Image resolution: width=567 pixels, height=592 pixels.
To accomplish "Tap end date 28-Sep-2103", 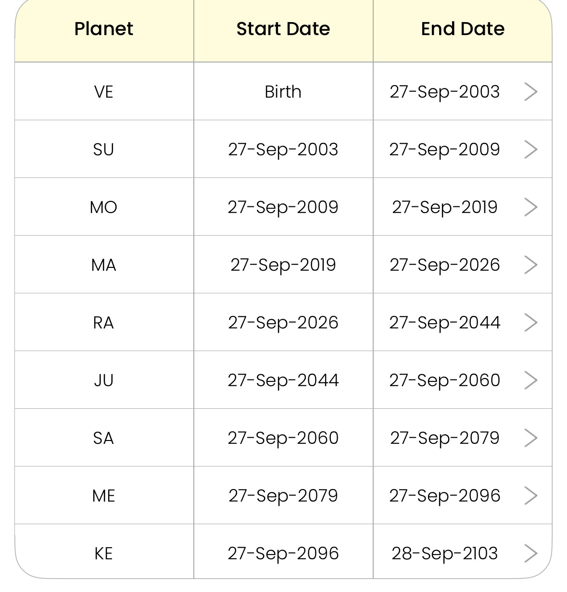I will (x=445, y=553).
